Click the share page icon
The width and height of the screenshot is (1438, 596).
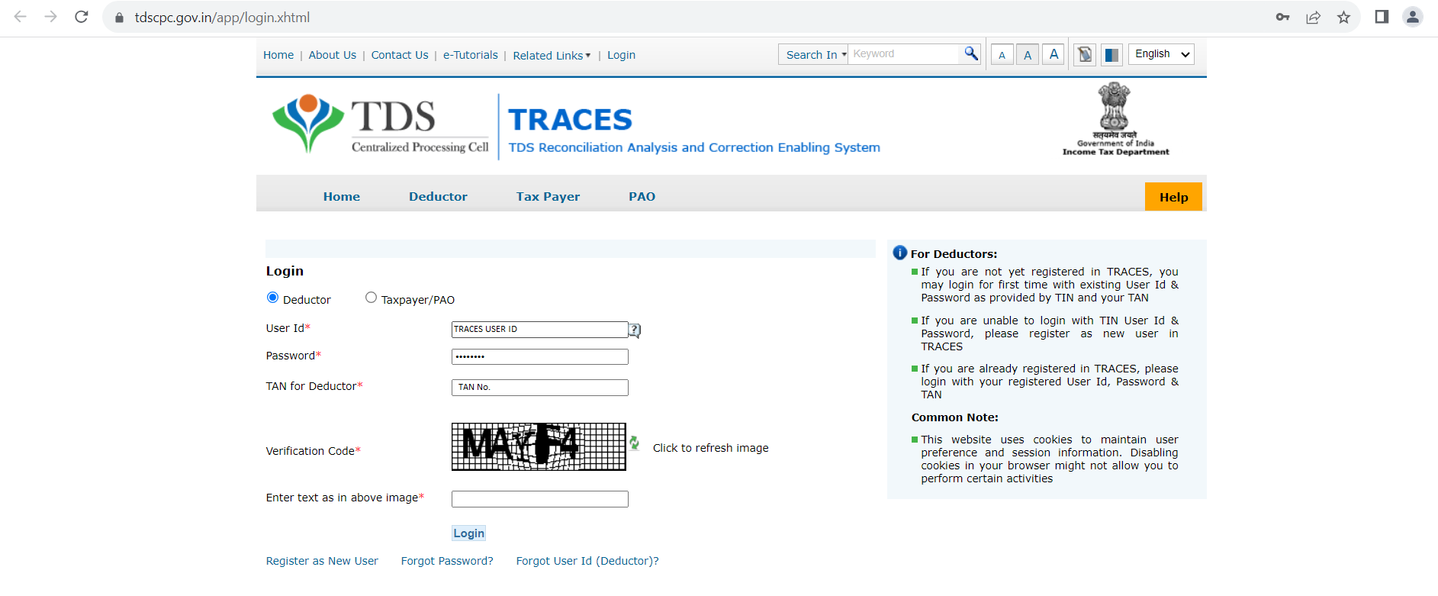(1313, 17)
